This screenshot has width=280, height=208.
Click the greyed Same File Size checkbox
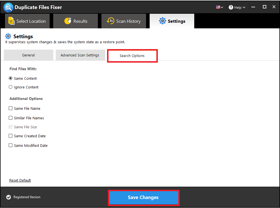tap(11, 127)
